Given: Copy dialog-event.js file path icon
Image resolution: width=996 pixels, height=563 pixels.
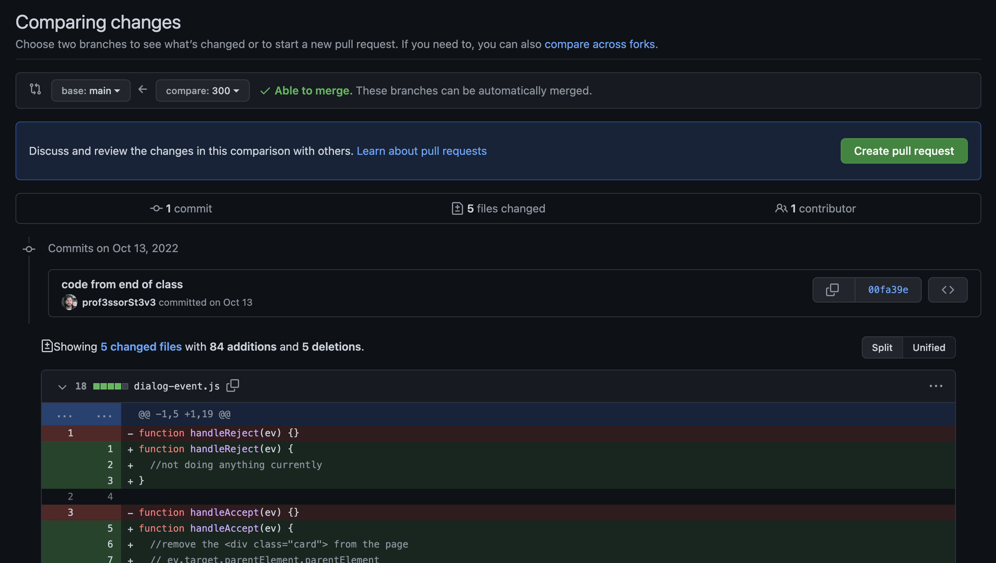Looking at the screenshot, I should tap(233, 386).
